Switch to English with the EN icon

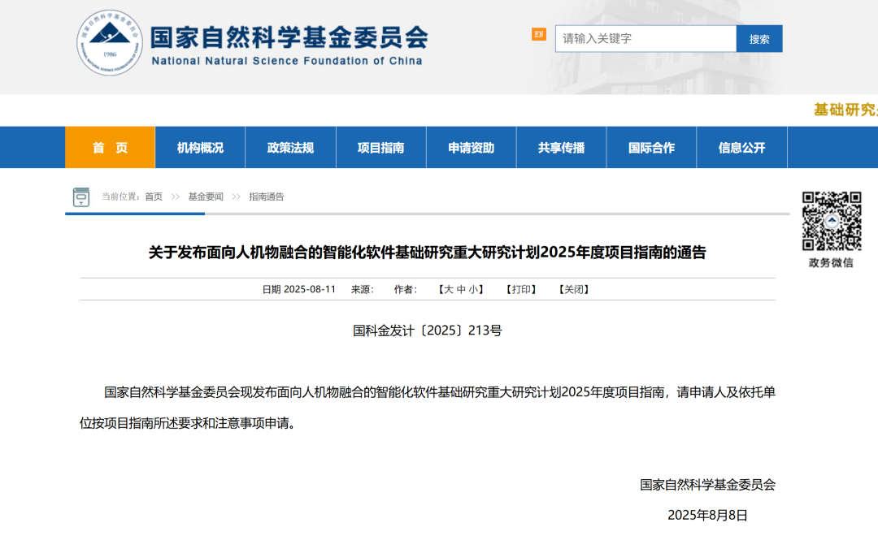[x=538, y=34]
